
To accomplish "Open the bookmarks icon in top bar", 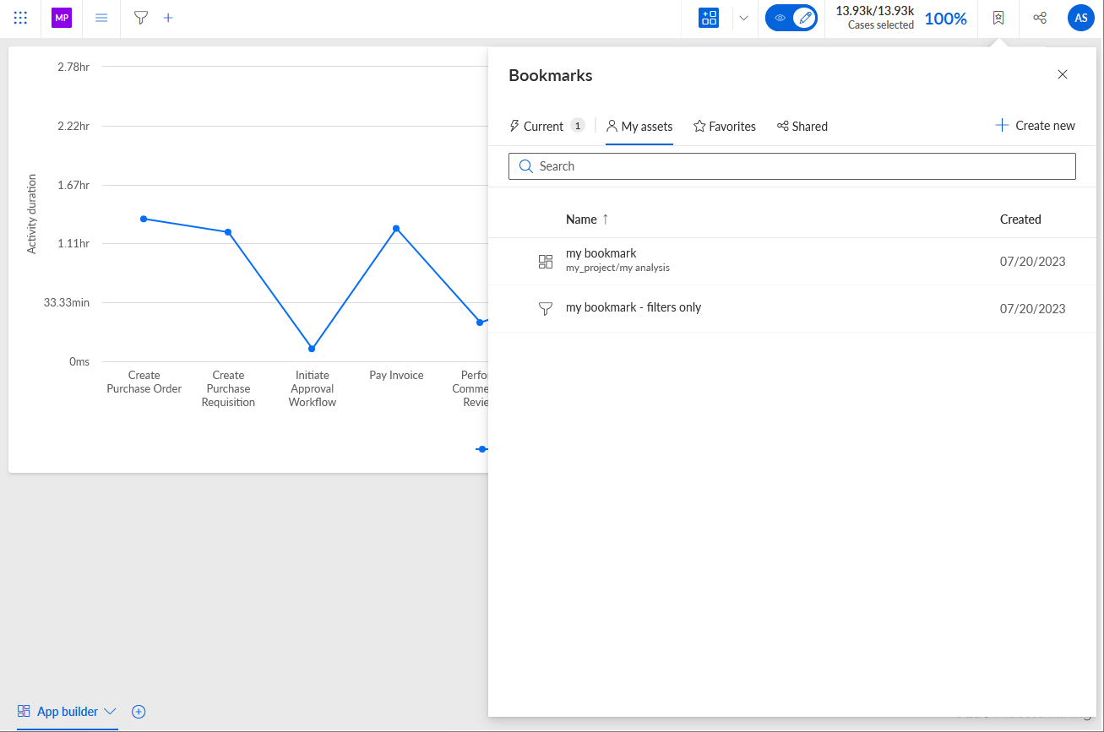I will (998, 18).
